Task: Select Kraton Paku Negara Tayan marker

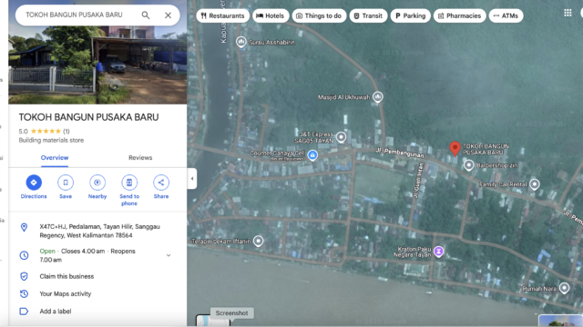Action: (439, 252)
